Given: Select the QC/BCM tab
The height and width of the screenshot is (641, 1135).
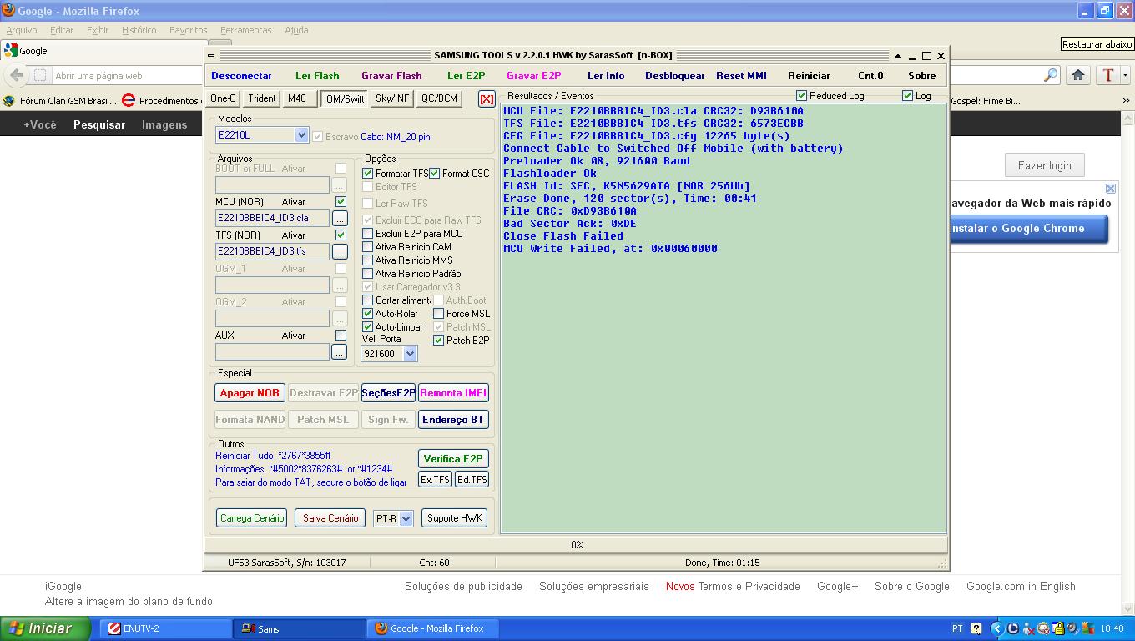Looking at the screenshot, I should (439, 98).
